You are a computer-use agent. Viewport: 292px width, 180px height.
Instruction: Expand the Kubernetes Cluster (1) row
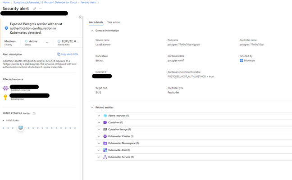coord(99,136)
